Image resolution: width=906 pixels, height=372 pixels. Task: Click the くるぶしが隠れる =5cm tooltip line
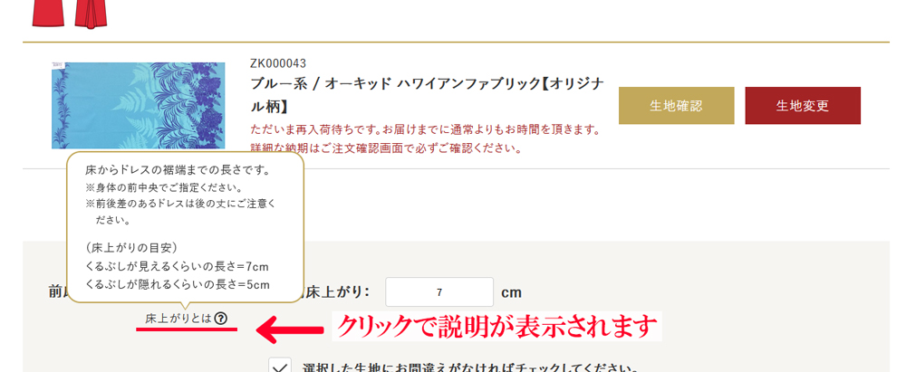click(178, 284)
